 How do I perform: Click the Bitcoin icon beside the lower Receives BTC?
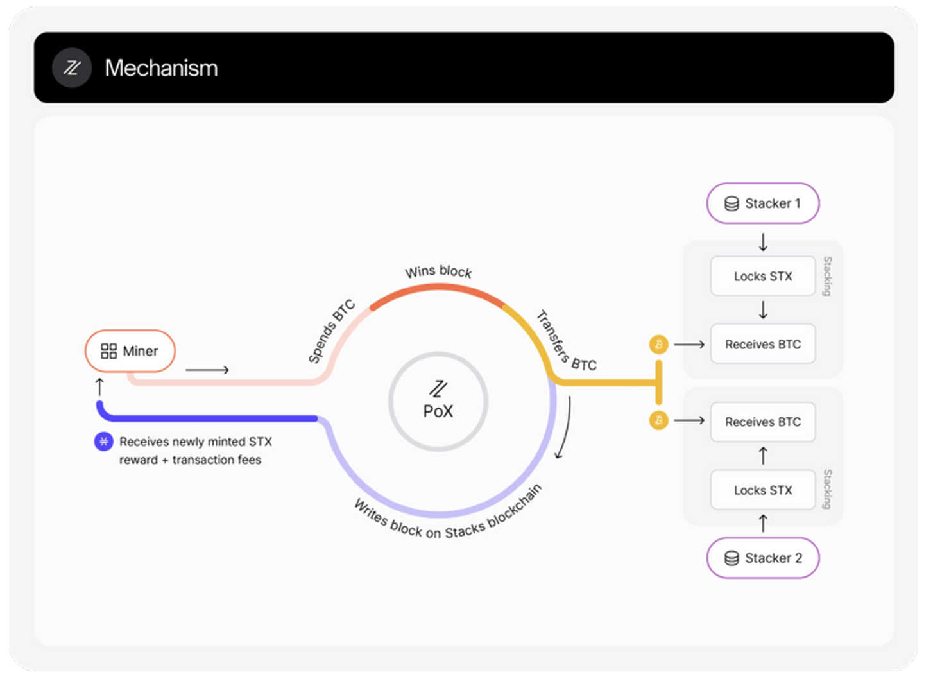coord(658,420)
